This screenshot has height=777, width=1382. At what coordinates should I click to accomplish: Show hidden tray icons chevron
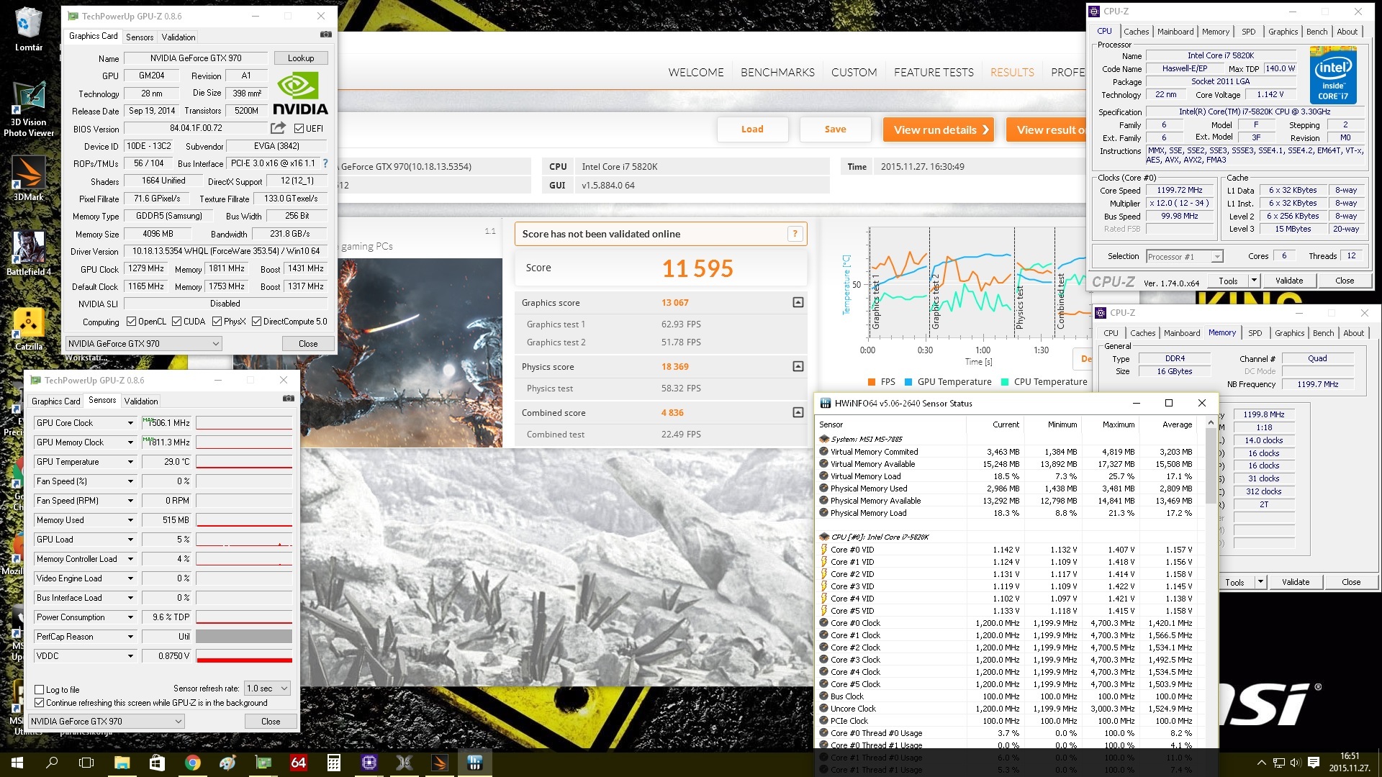tap(1261, 763)
